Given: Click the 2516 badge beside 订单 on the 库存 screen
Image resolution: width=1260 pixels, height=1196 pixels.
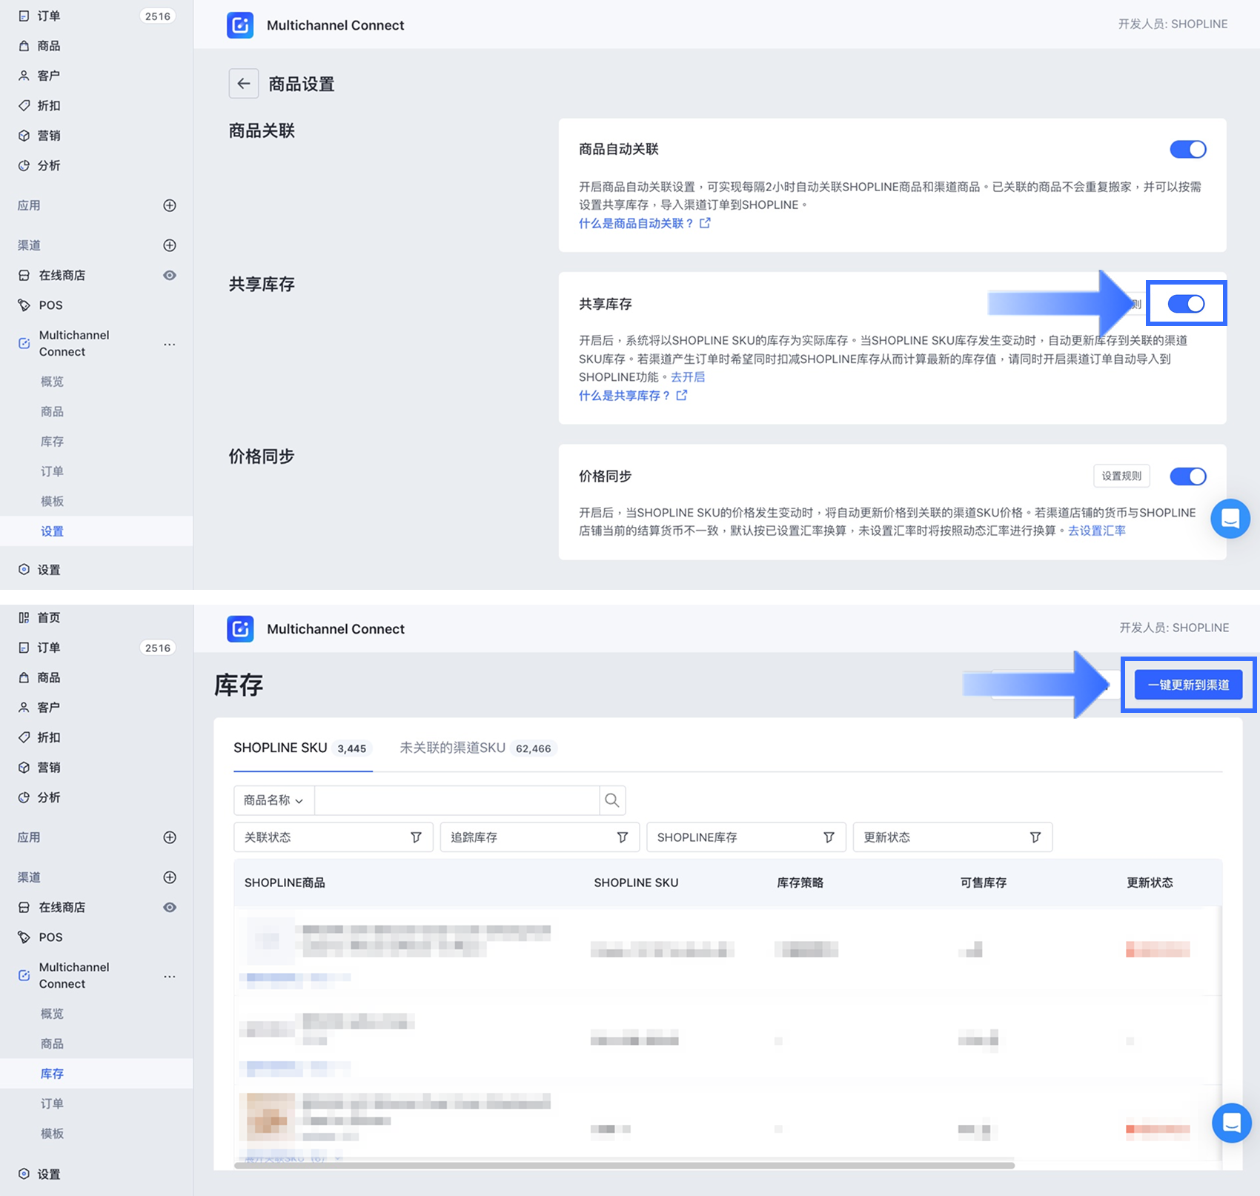Looking at the screenshot, I should [158, 648].
